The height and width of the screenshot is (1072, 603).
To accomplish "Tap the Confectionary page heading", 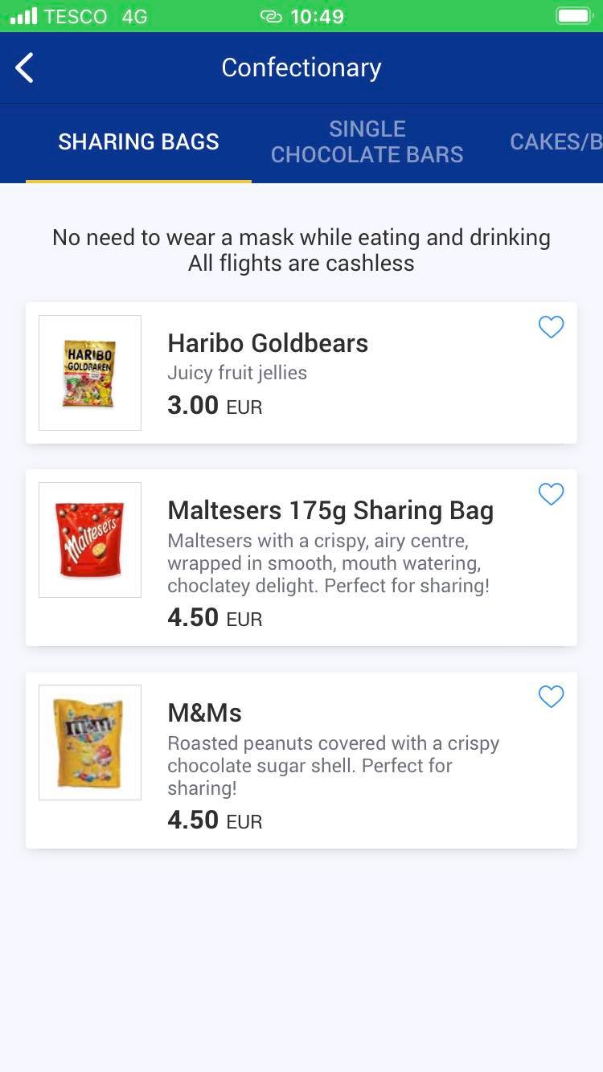I will coord(301,68).
